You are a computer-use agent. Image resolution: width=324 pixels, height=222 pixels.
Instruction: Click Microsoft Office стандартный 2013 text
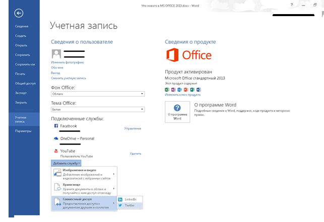click(x=195, y=78)
